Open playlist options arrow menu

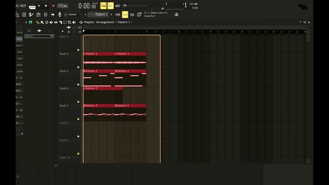(x=26, y=22)
